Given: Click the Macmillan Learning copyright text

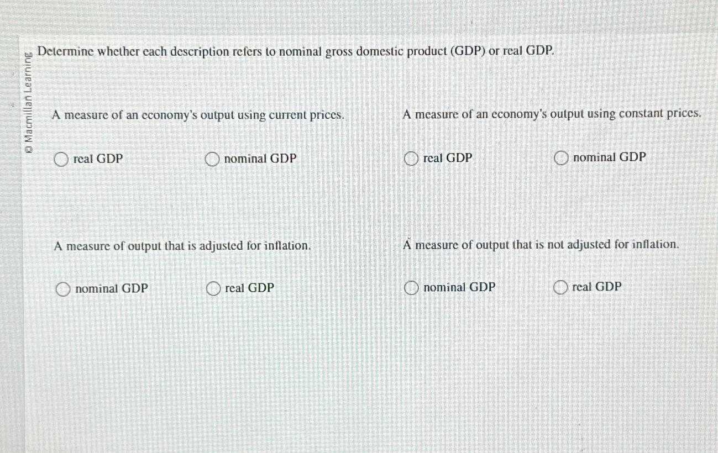Looking at the screenshot, I should 29,102.
